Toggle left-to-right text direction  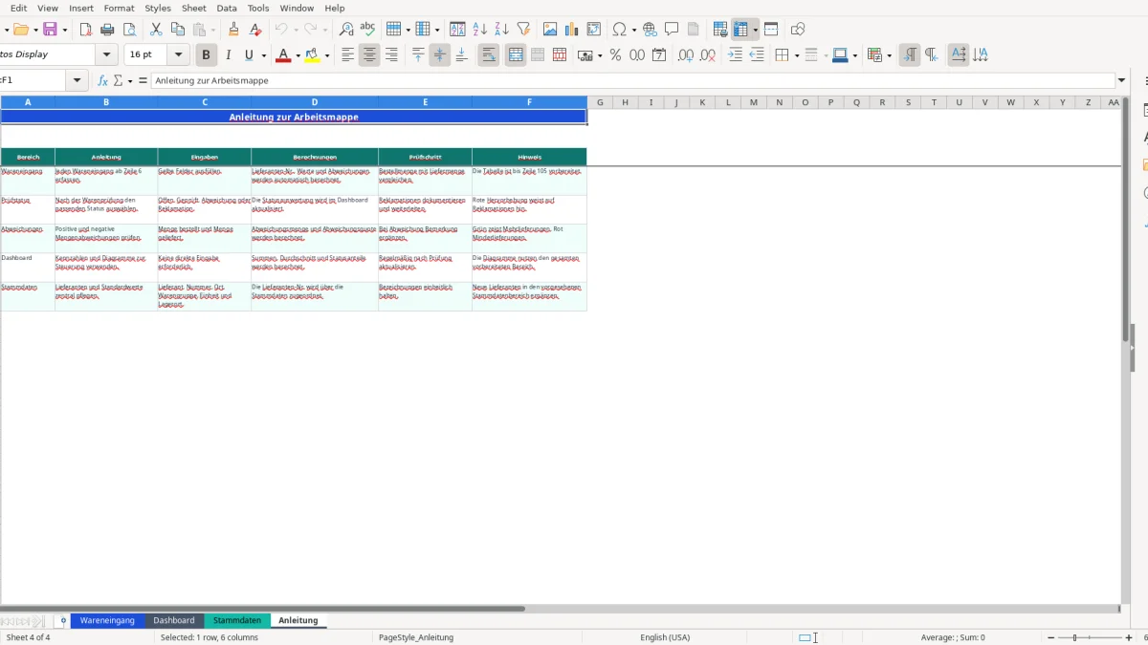pos(910,55)
